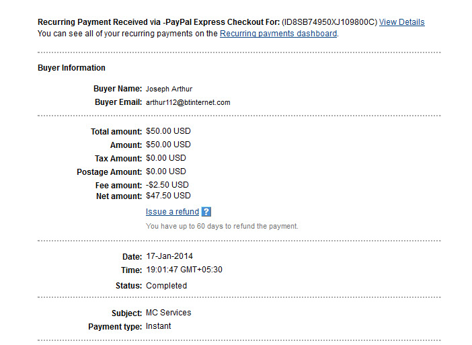This screenshot has height=345, width=472.
Task: Click the buyer name Joseph Arthur
Action: [169, 89]
